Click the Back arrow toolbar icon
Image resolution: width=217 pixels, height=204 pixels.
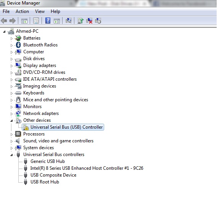pos(4,21)
